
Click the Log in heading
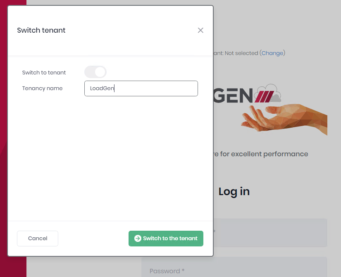234,191
